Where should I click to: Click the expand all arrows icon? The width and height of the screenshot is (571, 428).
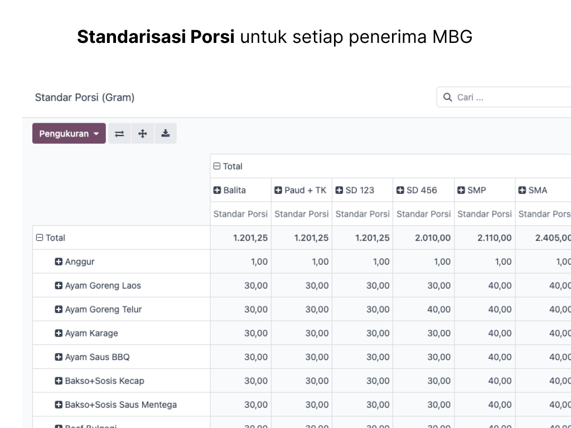pyautogui.click(x=142, y=134)
